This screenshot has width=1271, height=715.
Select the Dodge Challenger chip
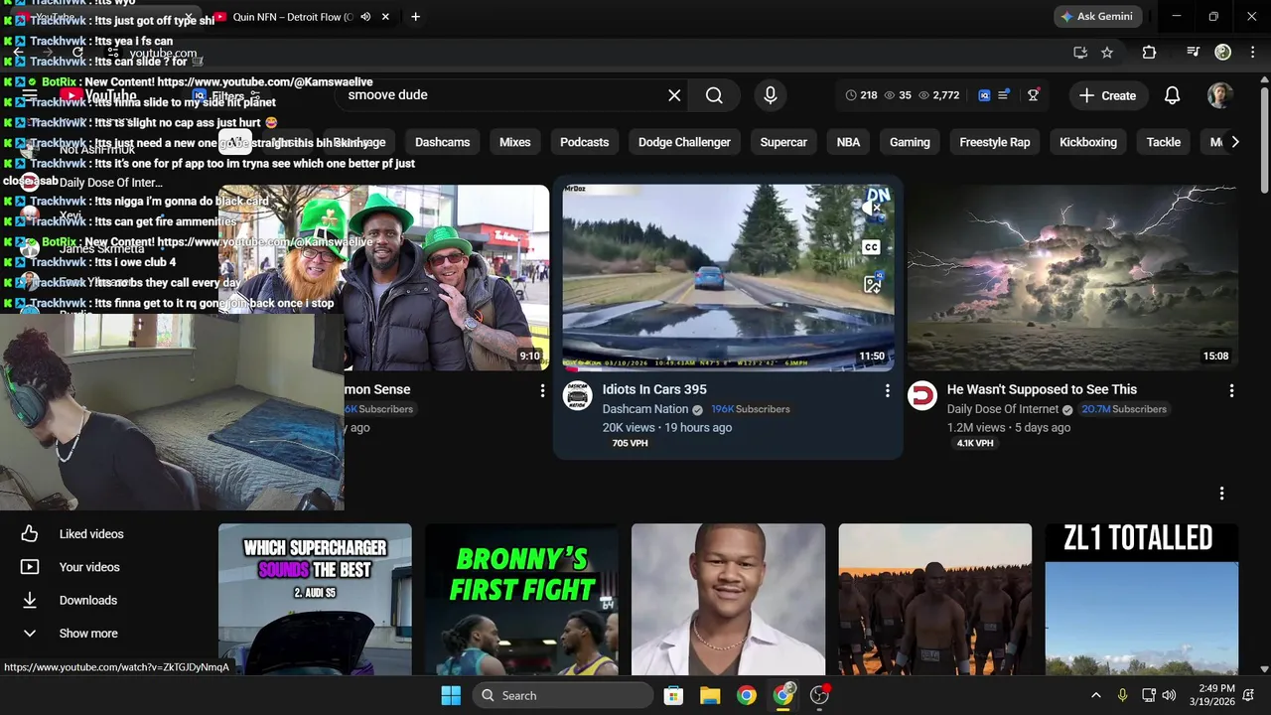click(684, 142)
